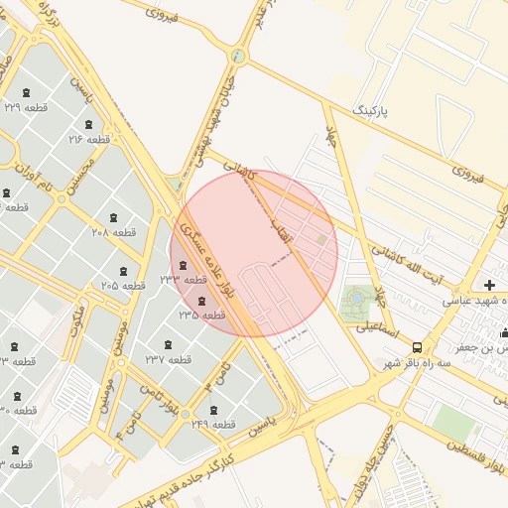
Task: Select the bus stop icon near سه راه باقر شهر
Action: [417, 347]
